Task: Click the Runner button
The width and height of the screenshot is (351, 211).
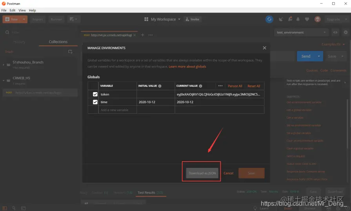Action: 56,19
